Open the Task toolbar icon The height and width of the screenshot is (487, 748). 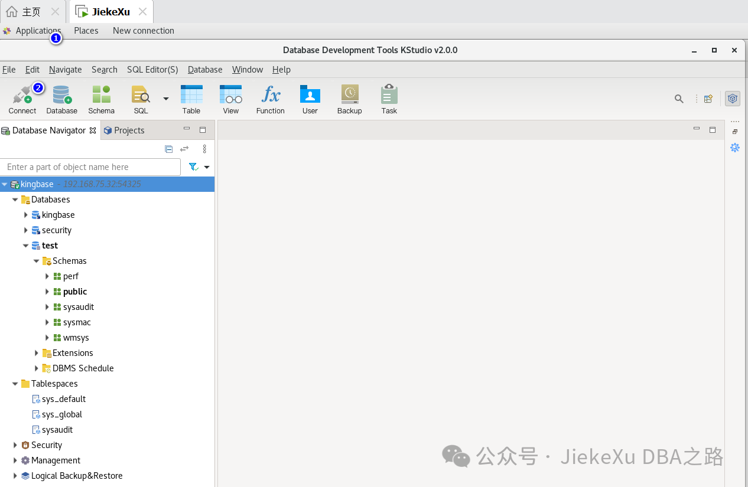389,99
